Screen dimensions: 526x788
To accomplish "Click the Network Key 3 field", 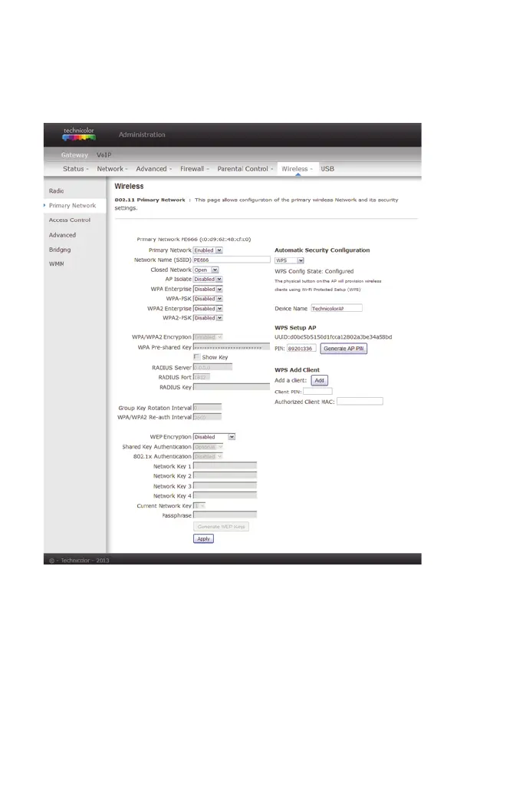I will coord(225,486).
